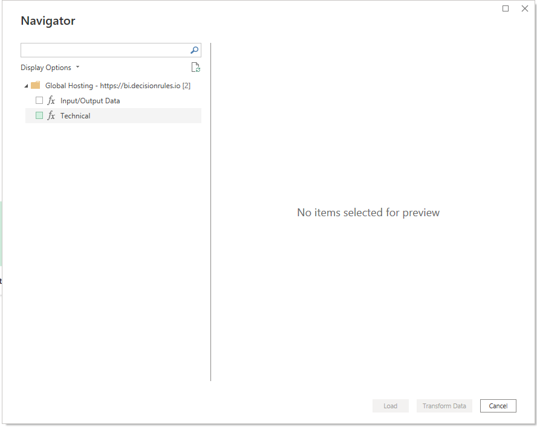Click the Transform Data button
The image size is (537, 427).
pyautogui.click(x=444, y=406)
